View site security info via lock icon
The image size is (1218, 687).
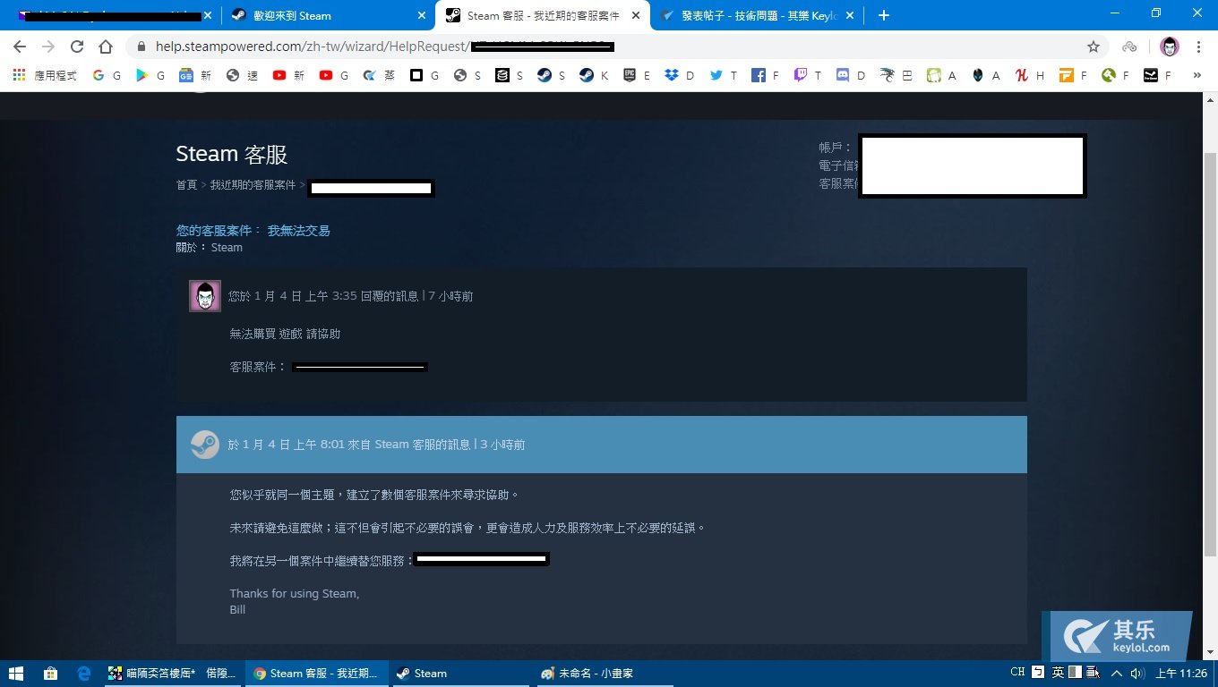[x=142, y=47]
